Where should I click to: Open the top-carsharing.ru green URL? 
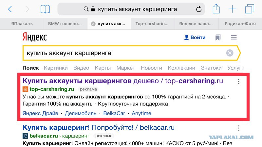click(52, 89)
